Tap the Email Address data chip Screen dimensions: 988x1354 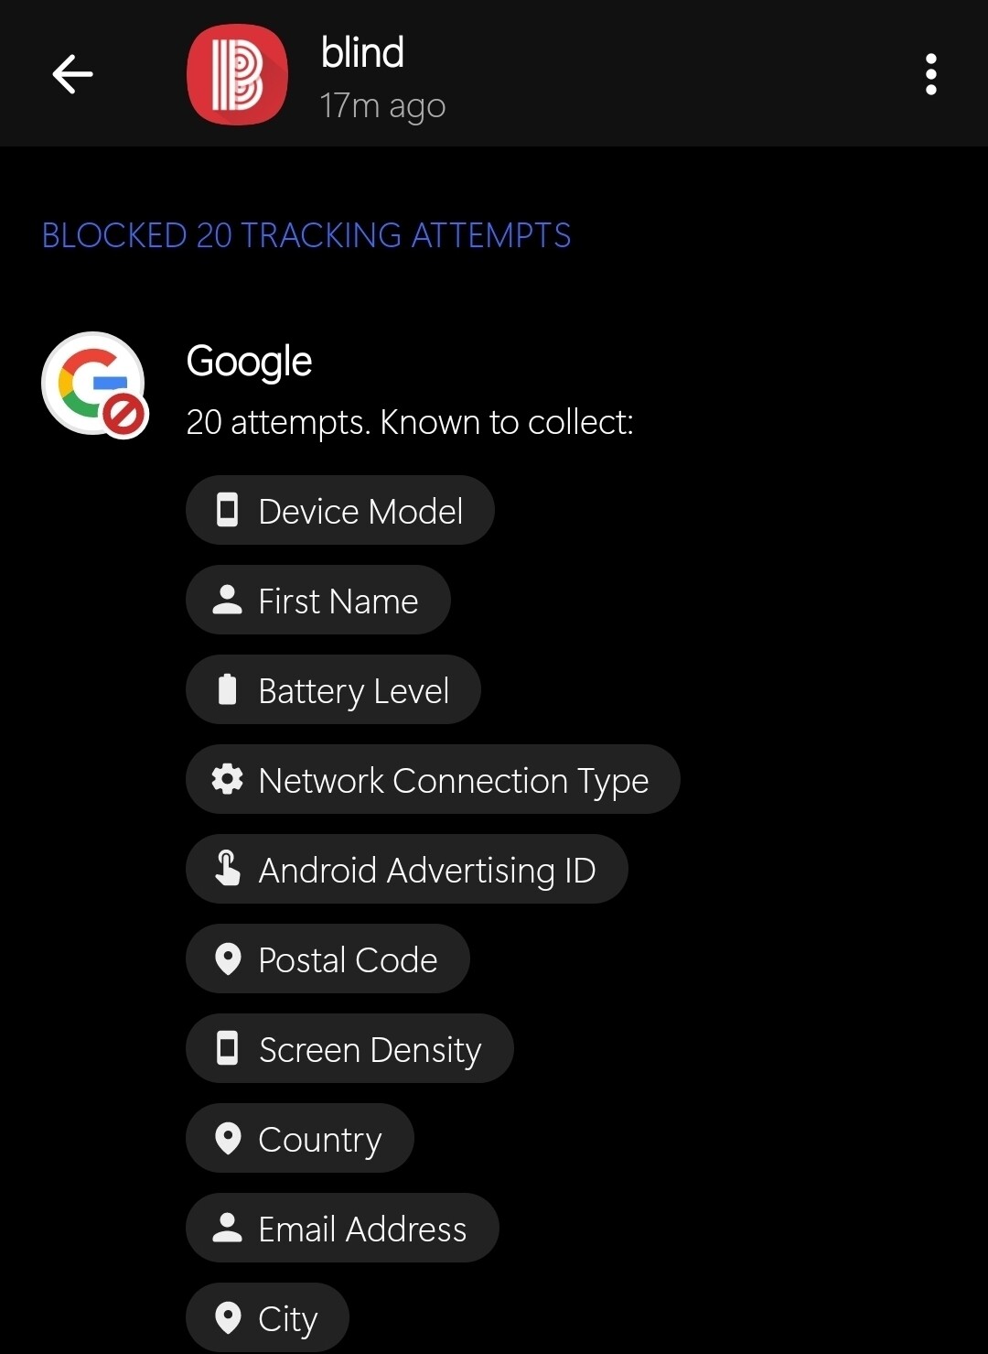(342, 1228)
